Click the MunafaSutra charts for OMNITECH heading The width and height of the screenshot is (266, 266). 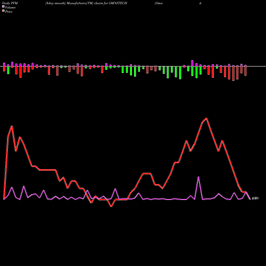[x=86, y=3]
